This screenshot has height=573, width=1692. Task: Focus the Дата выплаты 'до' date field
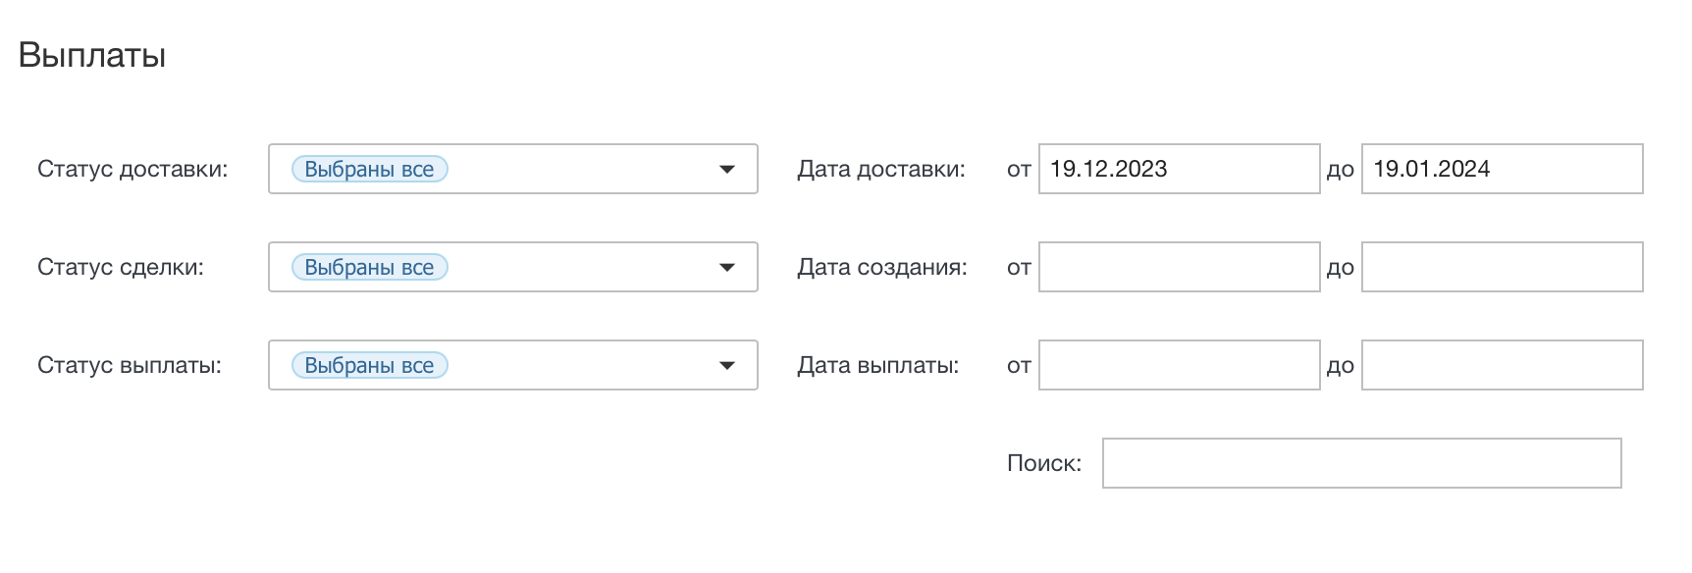(1501, 366)
